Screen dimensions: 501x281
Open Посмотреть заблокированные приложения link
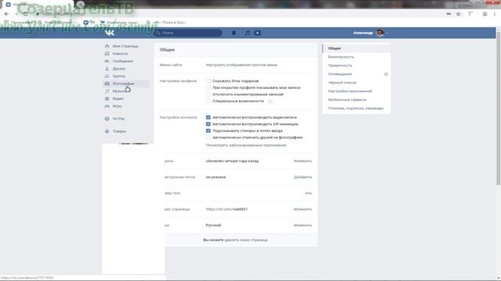[x=246, y=145]
